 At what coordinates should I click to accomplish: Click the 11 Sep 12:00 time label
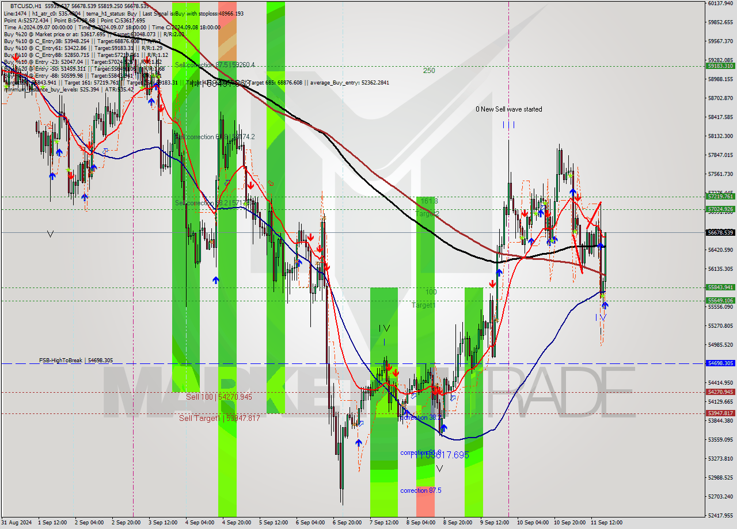606,523
